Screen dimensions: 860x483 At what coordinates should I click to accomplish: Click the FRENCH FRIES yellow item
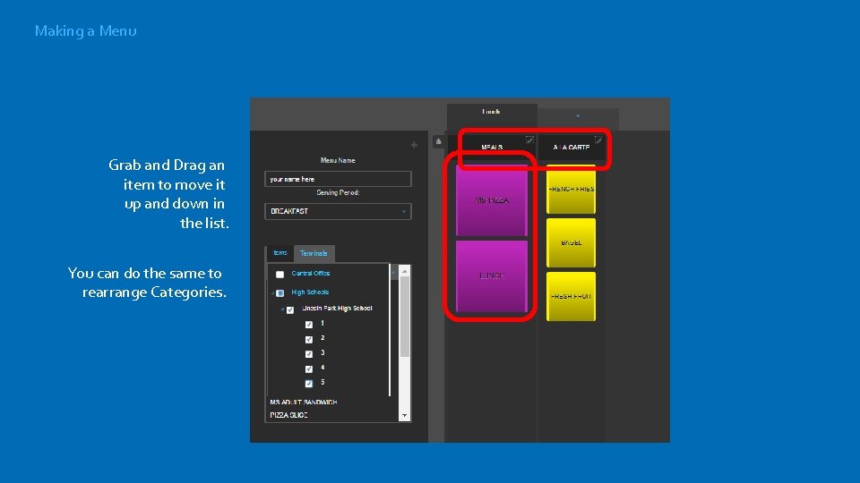pos(571,189)
